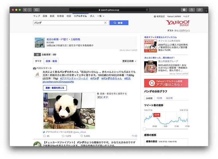Reload the page with refresh icon

coord(147,10)
